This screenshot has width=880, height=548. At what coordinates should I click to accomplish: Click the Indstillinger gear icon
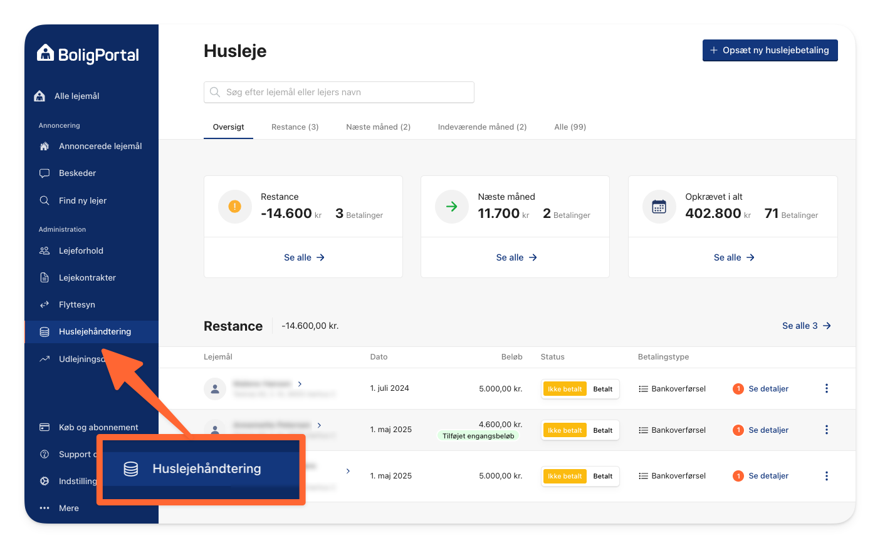45,481
